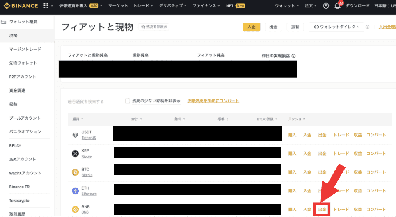Click 購入 in the BNB row
396x217 pixels.
pos(292,210)
